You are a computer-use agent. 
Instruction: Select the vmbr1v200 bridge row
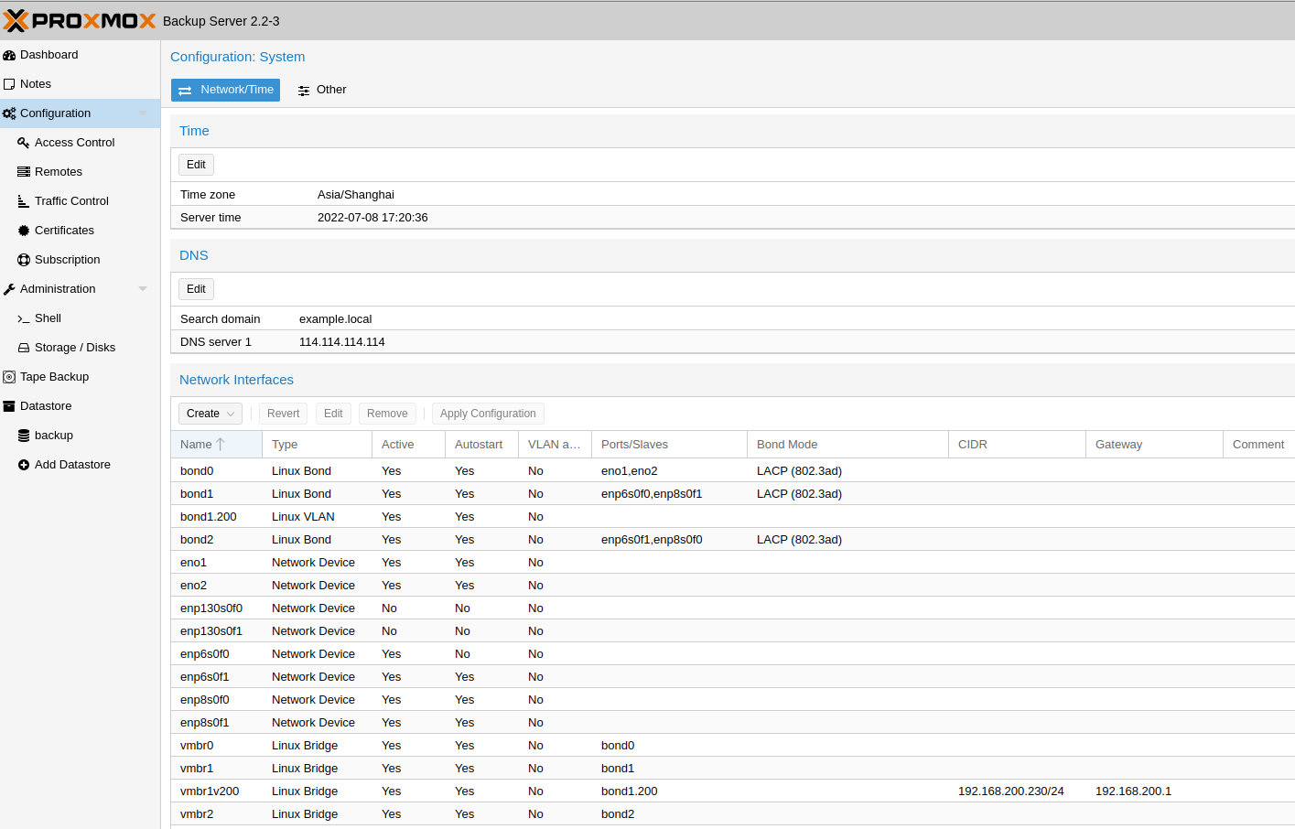[x=732, y=791]
